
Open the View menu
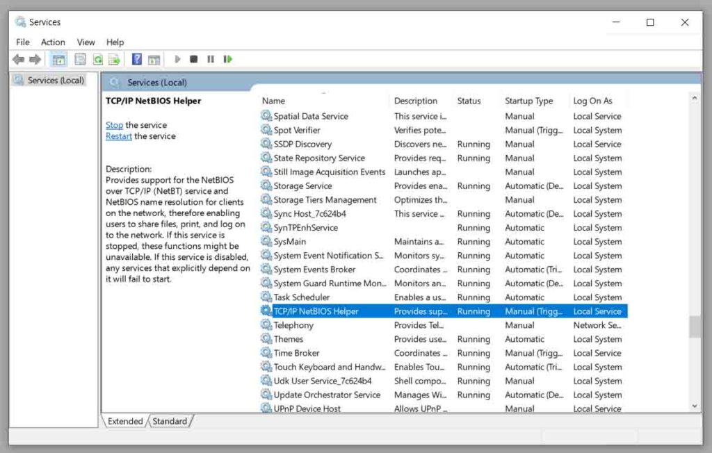(x=86, y=42)
